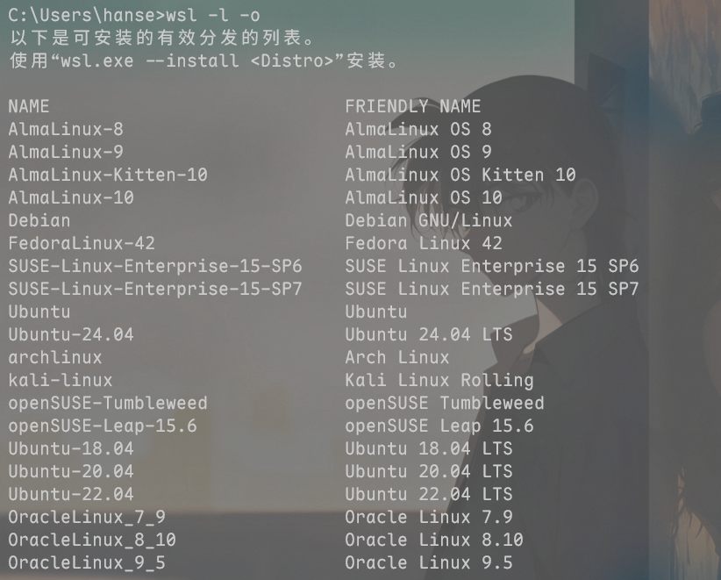Click FedoraLinux-42 in NAME column

(82, 243)
